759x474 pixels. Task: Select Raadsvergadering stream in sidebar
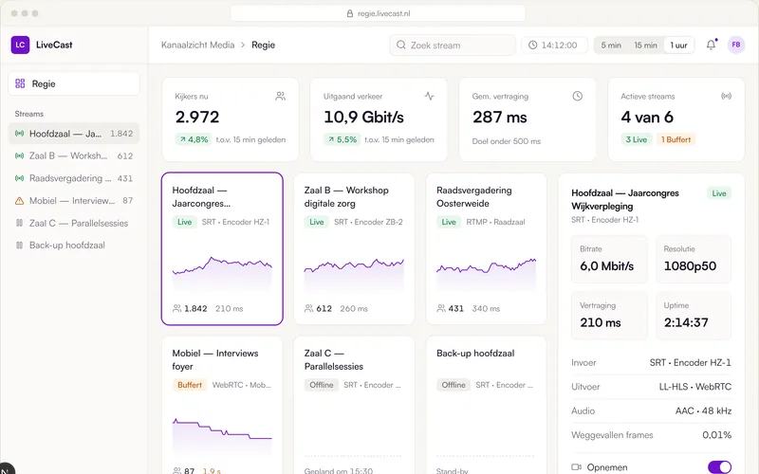pos(74,178)
